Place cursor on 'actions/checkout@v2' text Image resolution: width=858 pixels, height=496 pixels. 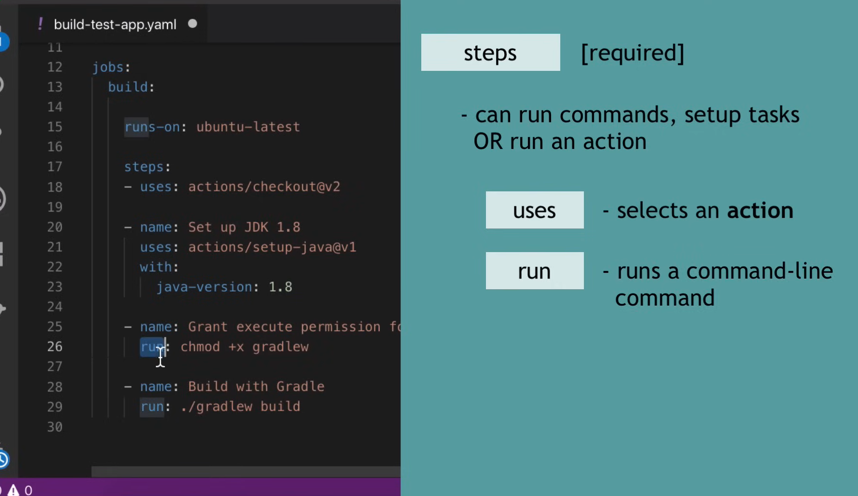264,187
